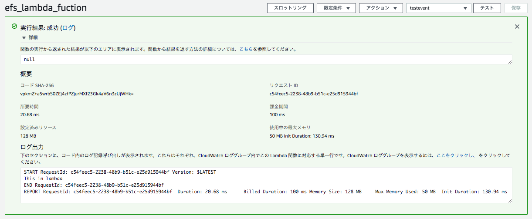
Task: Click the 課金期間 label
Action: point(279,107)
